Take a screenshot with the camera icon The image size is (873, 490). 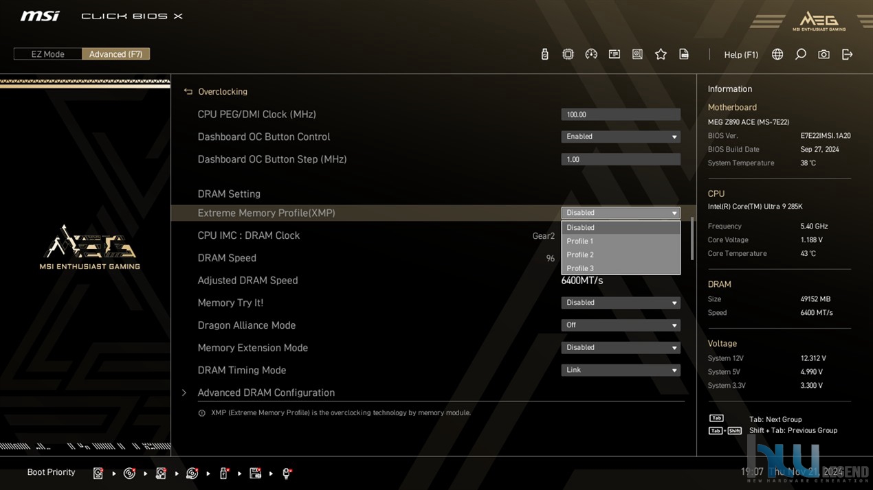click(x=824, y=54)
